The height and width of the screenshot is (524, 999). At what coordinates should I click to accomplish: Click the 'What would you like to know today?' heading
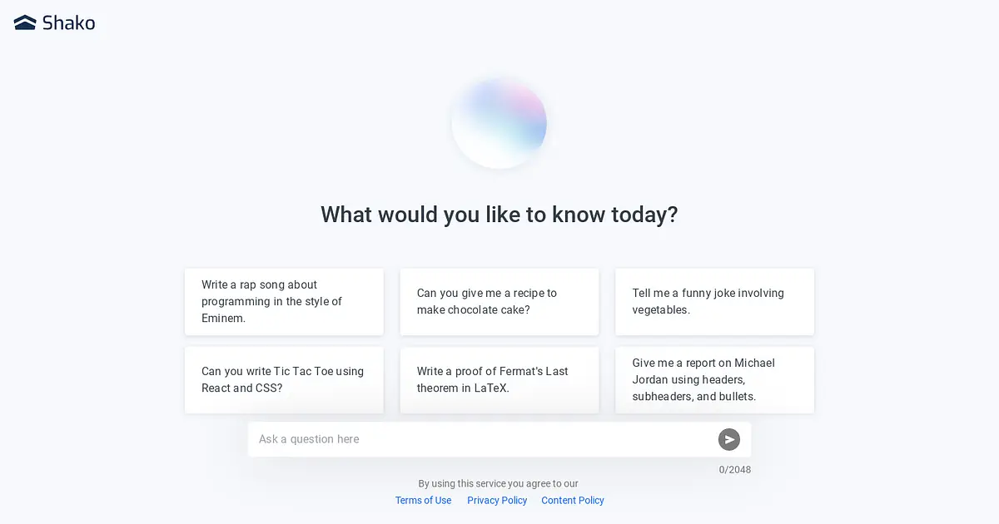(x=499, y=215)
